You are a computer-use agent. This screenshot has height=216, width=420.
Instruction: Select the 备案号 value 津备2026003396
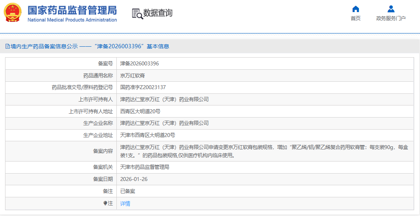pyautogui.click(x=139, y=63)
